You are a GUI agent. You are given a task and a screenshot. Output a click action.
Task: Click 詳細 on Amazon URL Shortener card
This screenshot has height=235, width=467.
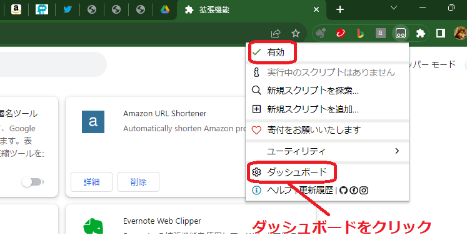[x=91, y=182]
